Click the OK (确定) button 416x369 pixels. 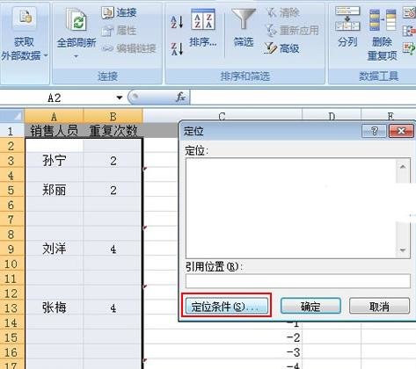pos(310,307)
